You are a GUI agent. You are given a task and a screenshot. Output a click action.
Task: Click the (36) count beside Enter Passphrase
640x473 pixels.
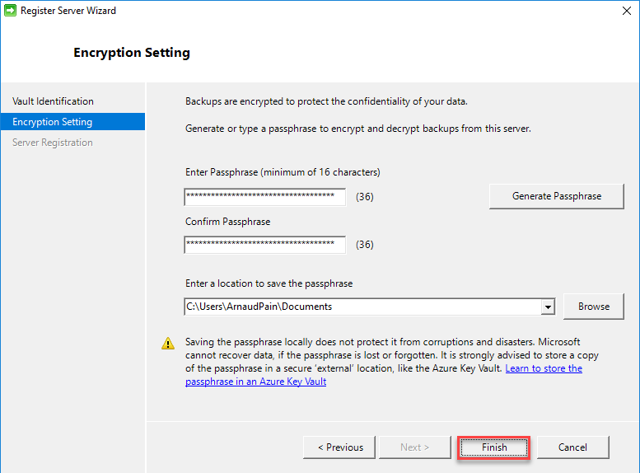point(364,197)
